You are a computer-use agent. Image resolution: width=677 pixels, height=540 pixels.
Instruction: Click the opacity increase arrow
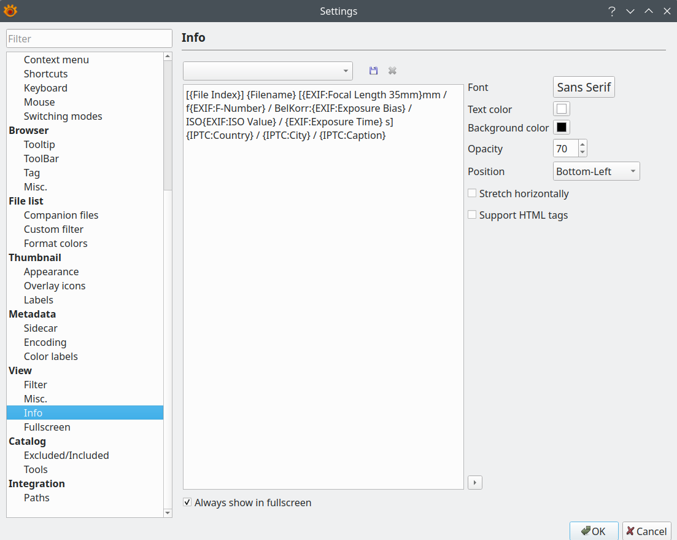pos(582,144)
